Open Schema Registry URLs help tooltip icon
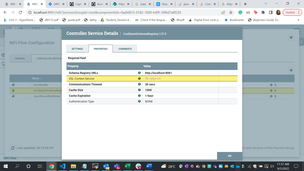The height and width of the screenshot is (171, 304). [x=139, y=73]
